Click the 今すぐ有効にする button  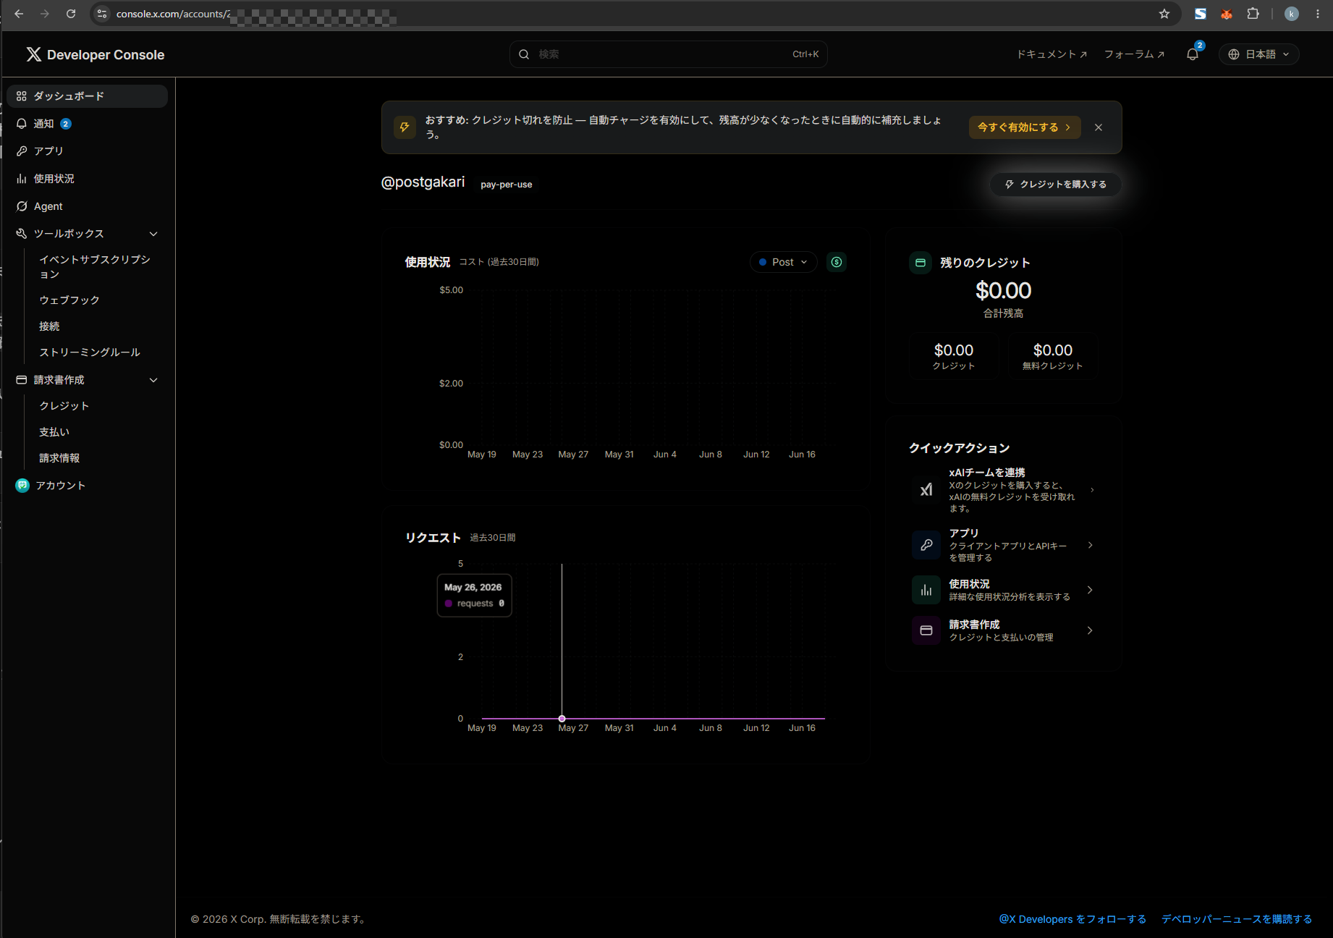(1025, 127)
